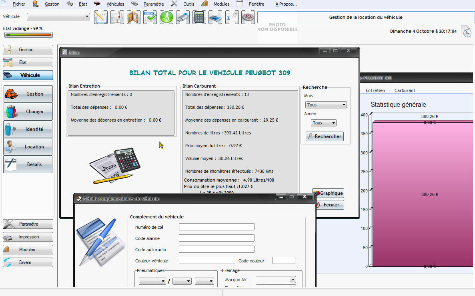Click the clock icon beside the date
The image size is (475, 296).
[466, 32]
